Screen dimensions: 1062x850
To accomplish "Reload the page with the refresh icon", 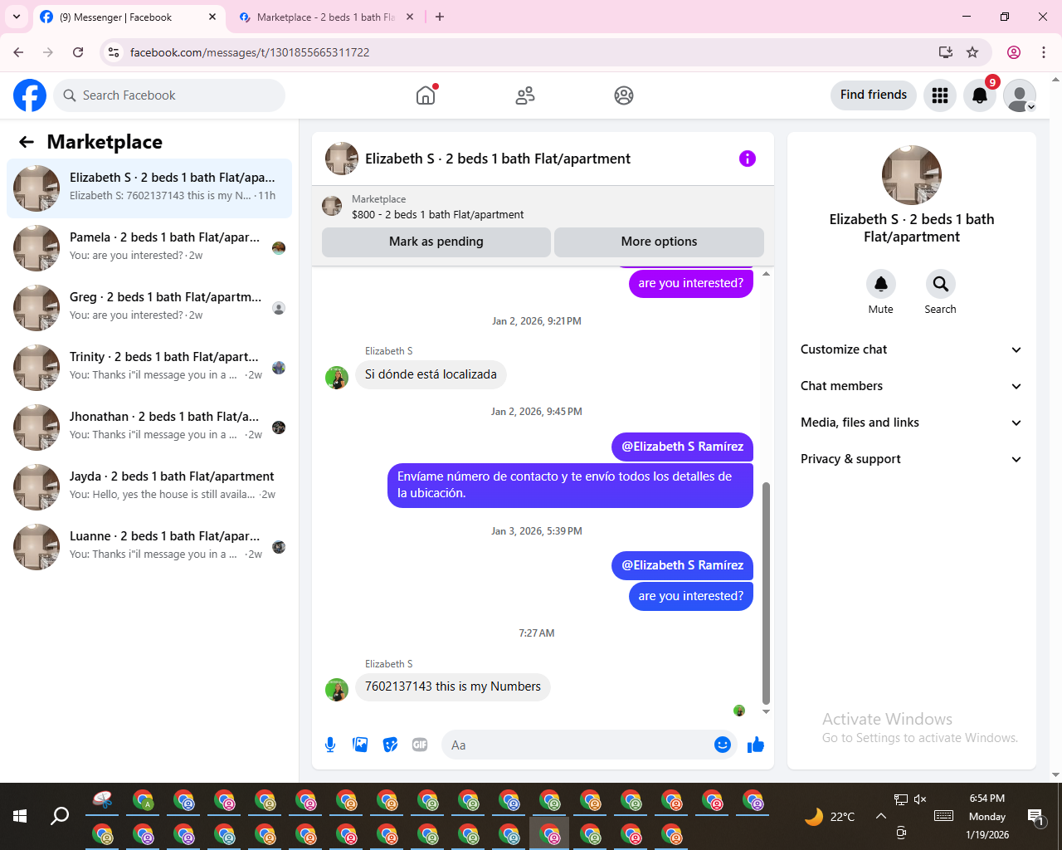I will pos(78,52).
